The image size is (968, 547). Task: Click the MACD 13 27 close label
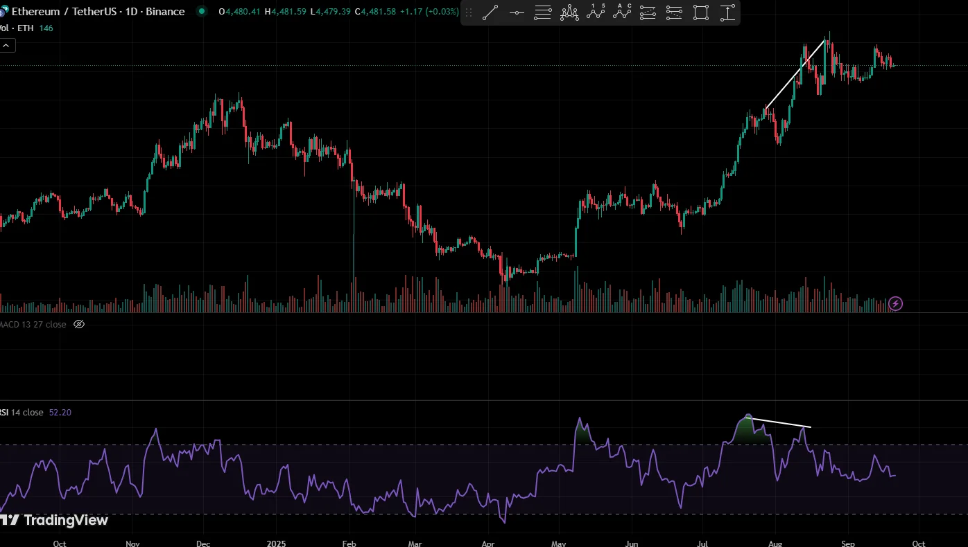point(33,324)
